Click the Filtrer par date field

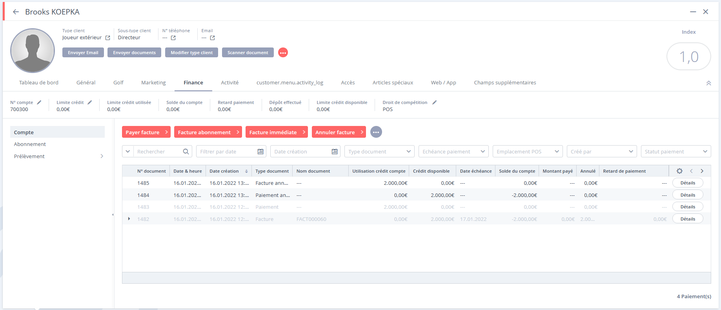(231, 151)
